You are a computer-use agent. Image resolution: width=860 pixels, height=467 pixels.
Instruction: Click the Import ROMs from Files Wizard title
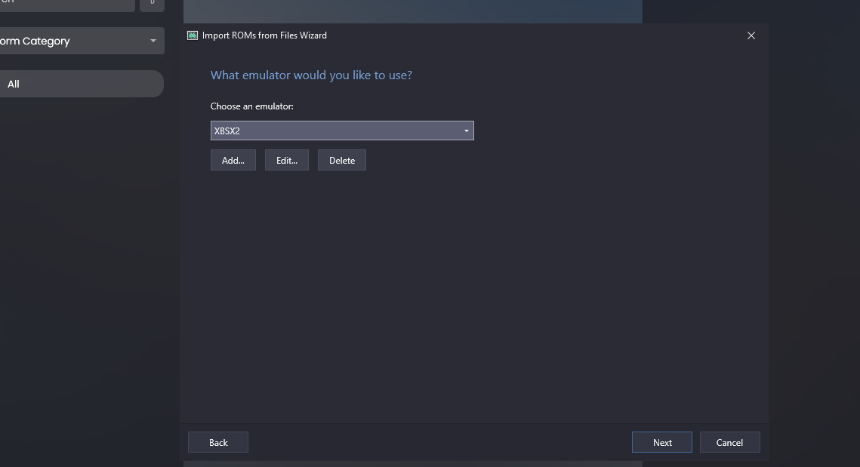pos(264,35)
